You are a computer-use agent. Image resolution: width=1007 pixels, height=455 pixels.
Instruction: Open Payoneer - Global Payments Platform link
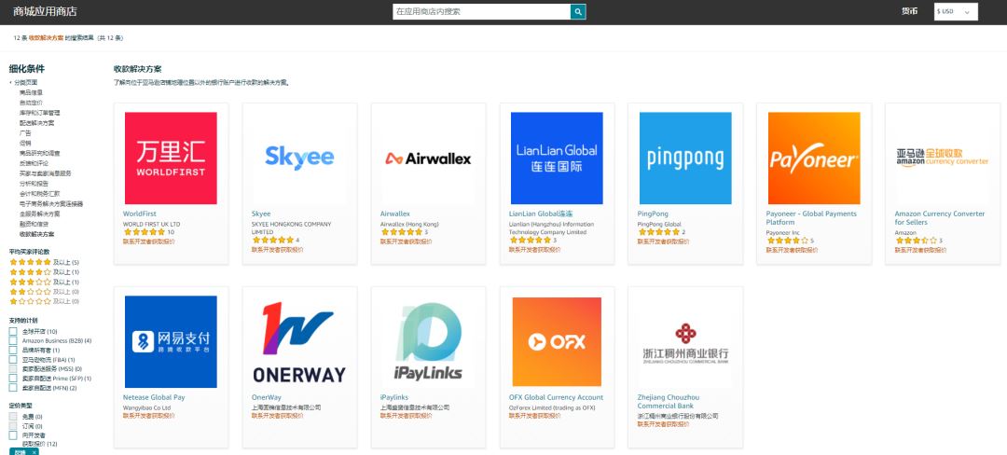[811, 217]
